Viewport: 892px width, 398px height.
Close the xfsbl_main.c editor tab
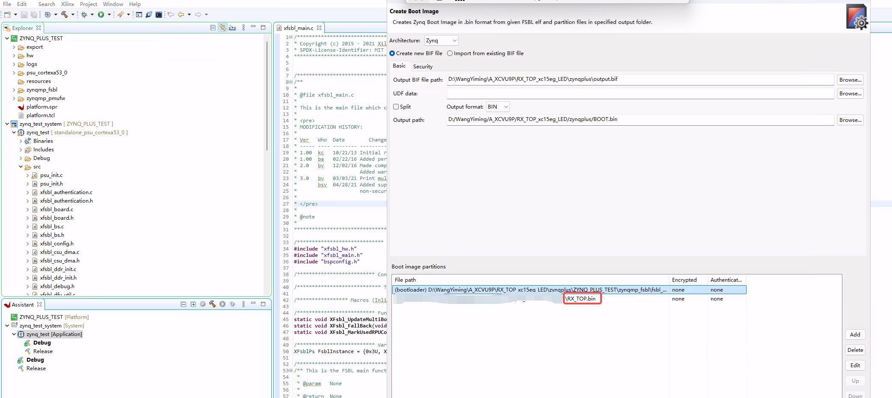[319, 28]
